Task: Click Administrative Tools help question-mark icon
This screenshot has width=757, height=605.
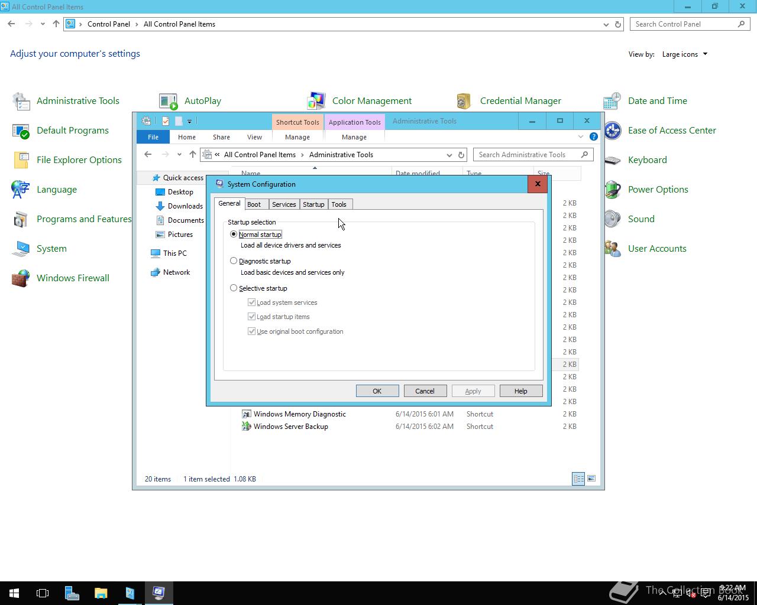Action: pyautogui.click(x=593, y=136)
